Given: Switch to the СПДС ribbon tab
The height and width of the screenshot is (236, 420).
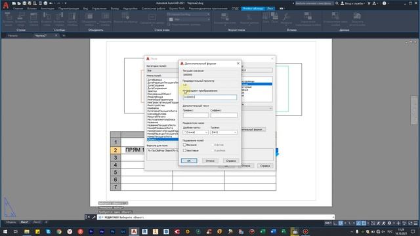Looking at the screenshot, I should pos(235,9).
